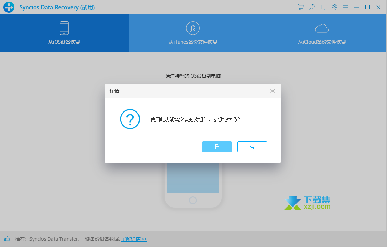Click the 请连接您的iOS设备到电脑 text
387x247 pixels.
[x=193, y=76]
